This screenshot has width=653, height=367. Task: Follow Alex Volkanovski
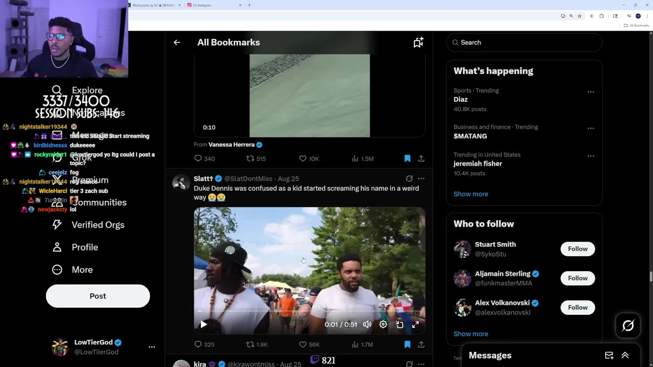click(x=577, y=307)
